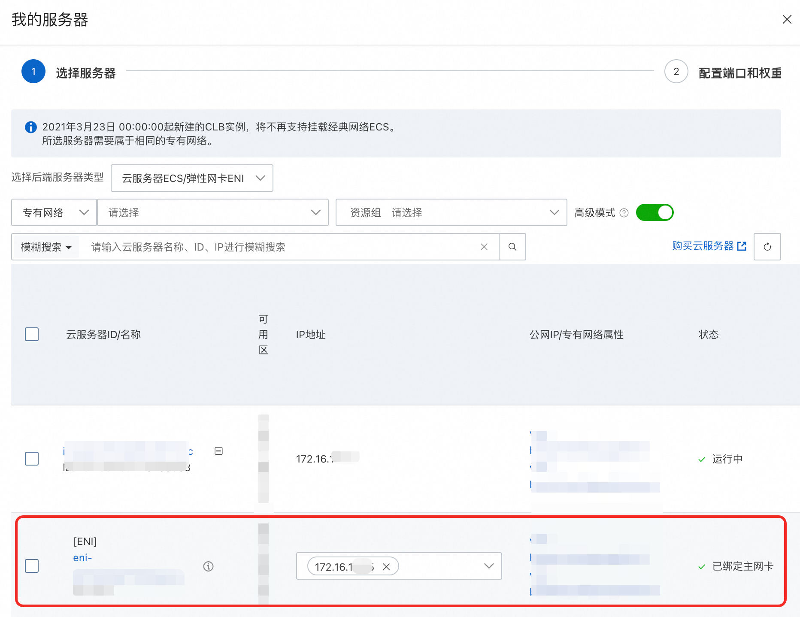Viewport: 800px width, 617px height.
Task: Open the VPC 请选择 dropdown
Action: [213, 212]
